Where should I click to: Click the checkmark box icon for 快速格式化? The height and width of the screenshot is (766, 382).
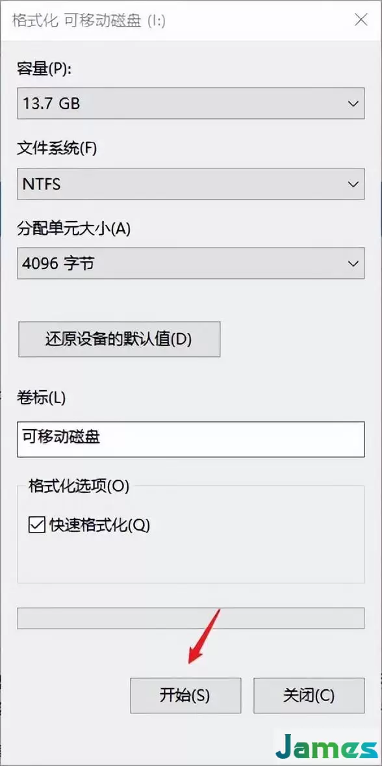pyautogui.click(x=36, y=525)
